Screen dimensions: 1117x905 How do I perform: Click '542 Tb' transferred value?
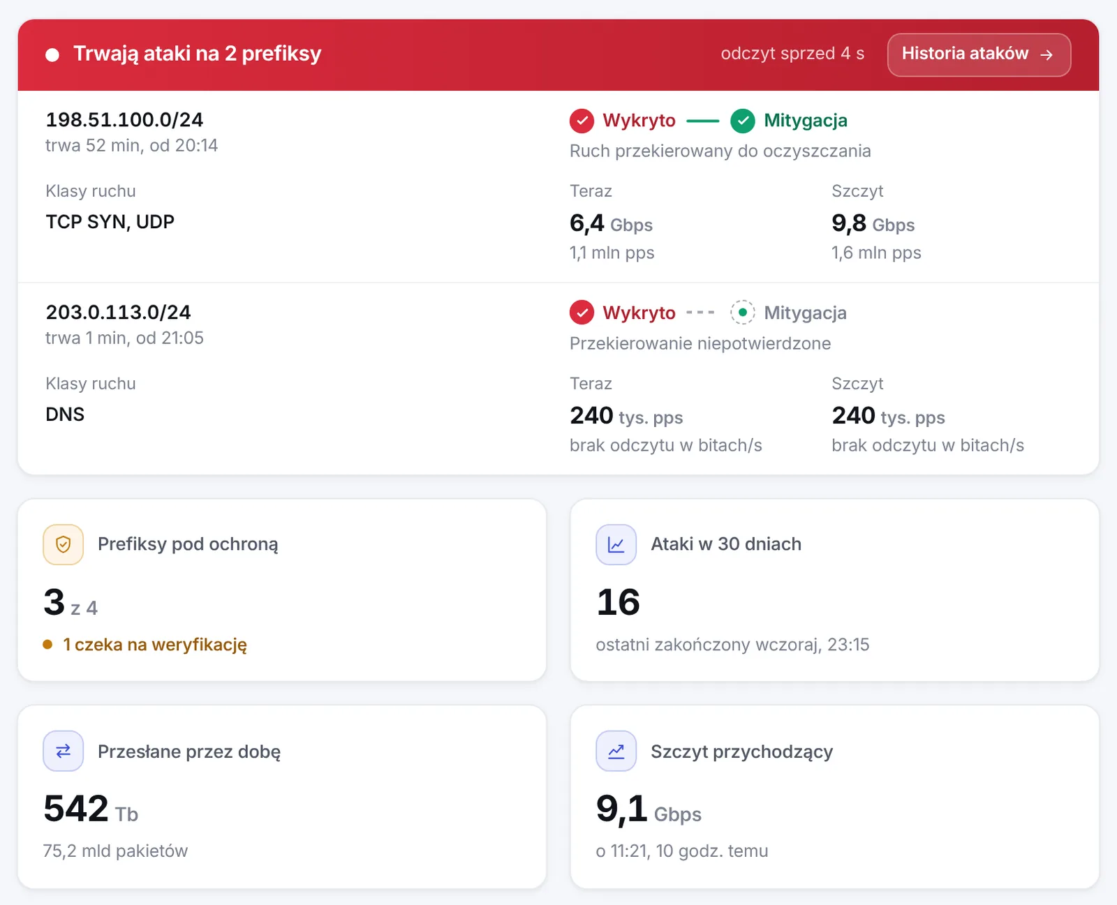[91, 809]
